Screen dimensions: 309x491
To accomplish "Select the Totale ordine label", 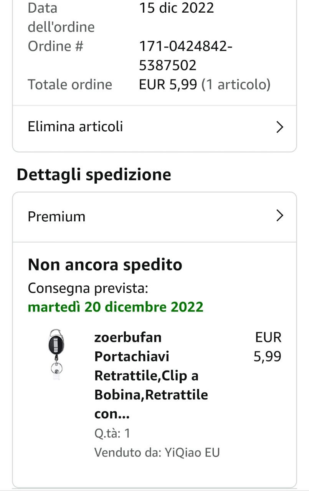I will (x=70, y=84).
